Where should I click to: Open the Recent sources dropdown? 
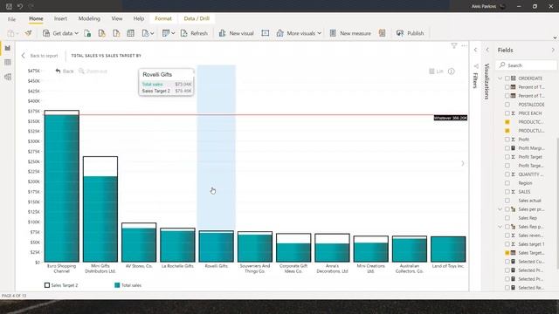148,33
